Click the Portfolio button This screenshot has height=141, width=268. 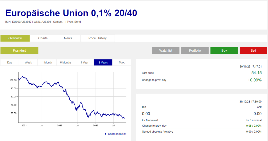[x=195, y=51]
